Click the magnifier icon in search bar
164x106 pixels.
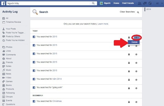(x=93, y=3)
